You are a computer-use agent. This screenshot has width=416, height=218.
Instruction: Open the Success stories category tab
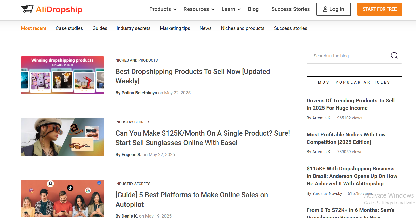[290, 28]
